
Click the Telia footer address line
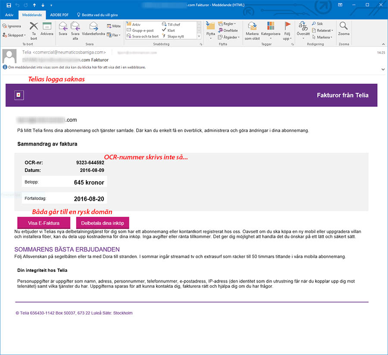click(x=74, y=313)
